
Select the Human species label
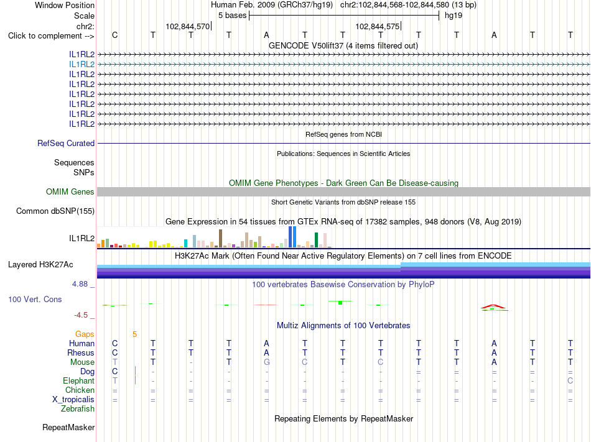click(x=81, y=343)
